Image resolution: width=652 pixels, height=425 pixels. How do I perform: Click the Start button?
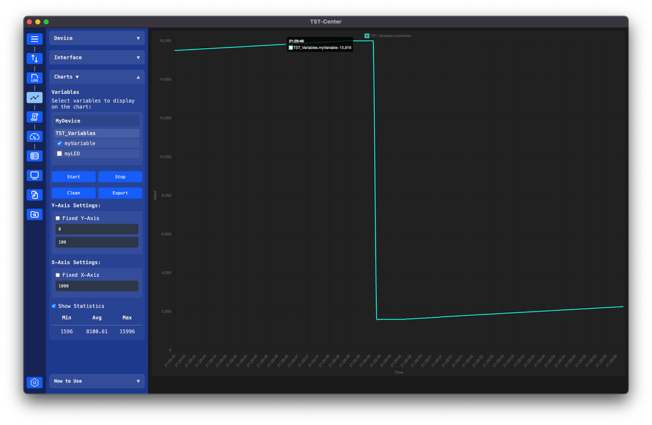tap(74, 176)
